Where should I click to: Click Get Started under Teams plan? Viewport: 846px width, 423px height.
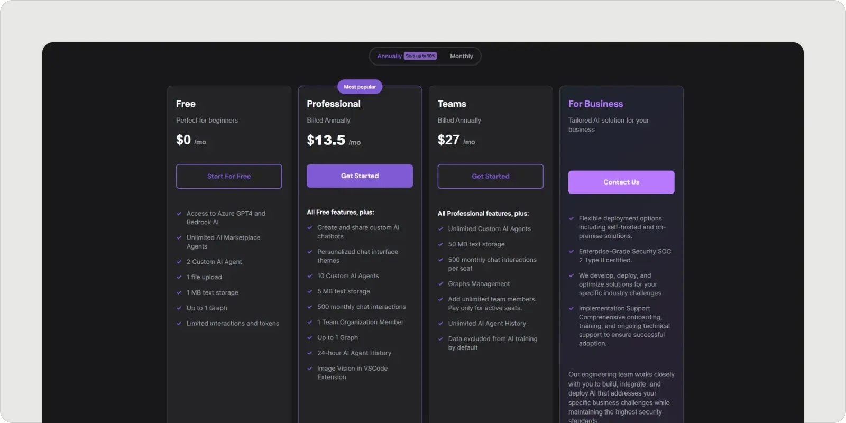tap(490, 177)
